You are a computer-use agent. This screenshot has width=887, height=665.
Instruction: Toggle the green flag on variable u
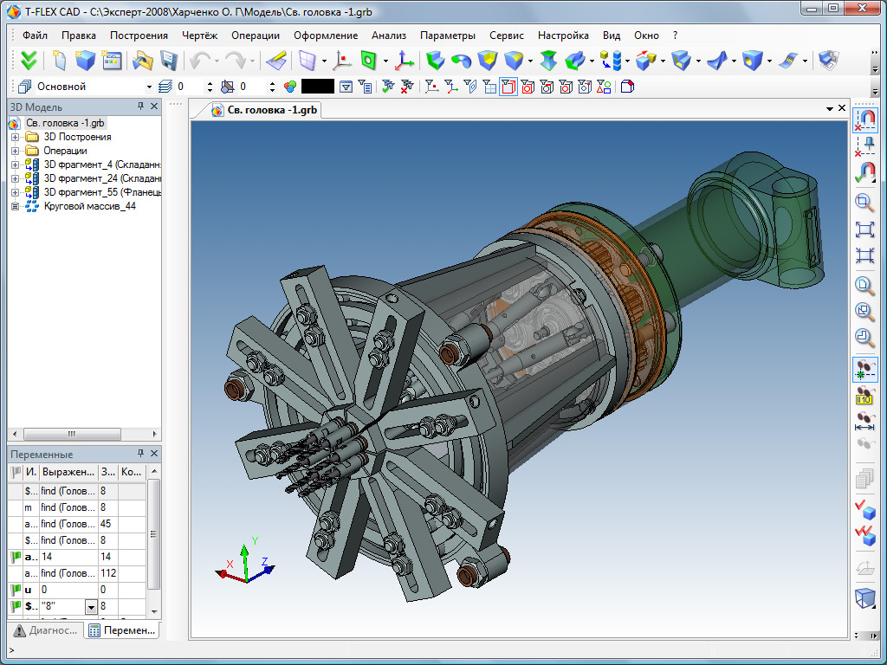point(16,588)
